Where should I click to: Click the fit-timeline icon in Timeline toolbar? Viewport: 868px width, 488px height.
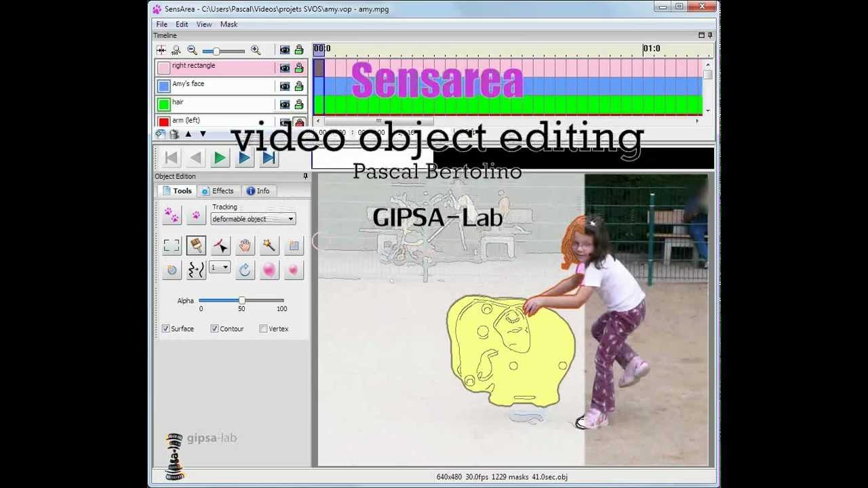click(x=161, y=50)
